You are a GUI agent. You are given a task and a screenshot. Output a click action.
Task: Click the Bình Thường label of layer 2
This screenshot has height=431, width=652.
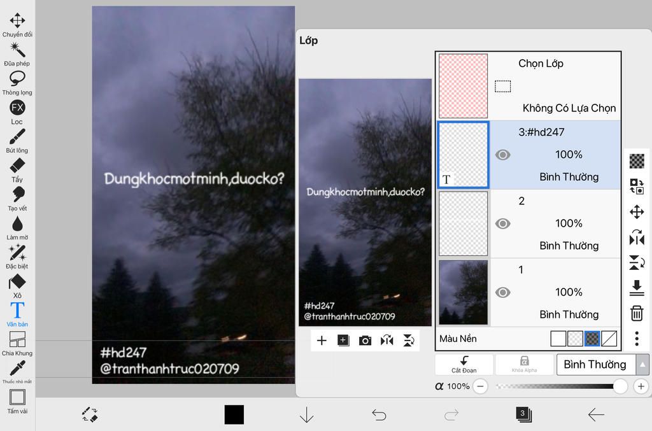pyautogui.click(x=569, y=246)
